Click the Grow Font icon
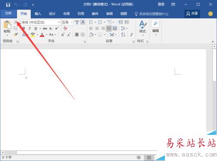 click(62, 35)
